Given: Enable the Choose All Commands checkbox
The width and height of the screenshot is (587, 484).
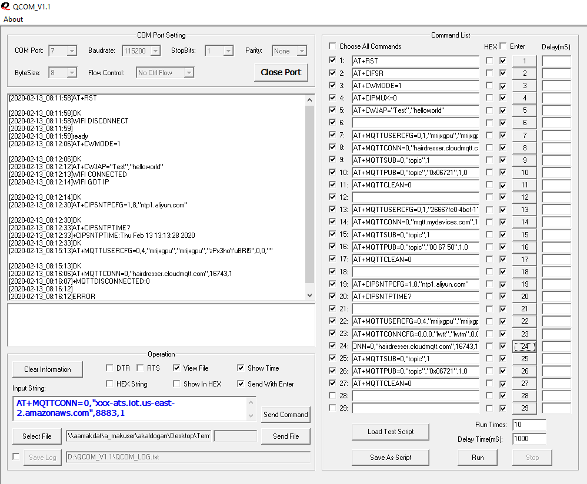Looking at the screenshot, I should [332, 46].
